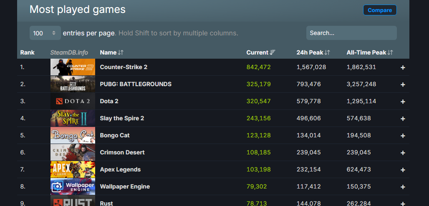Select the 24h peak value 1,567,028
Image resolution: width=429 pixels, height=206 pixels.
tap(311, 67)
